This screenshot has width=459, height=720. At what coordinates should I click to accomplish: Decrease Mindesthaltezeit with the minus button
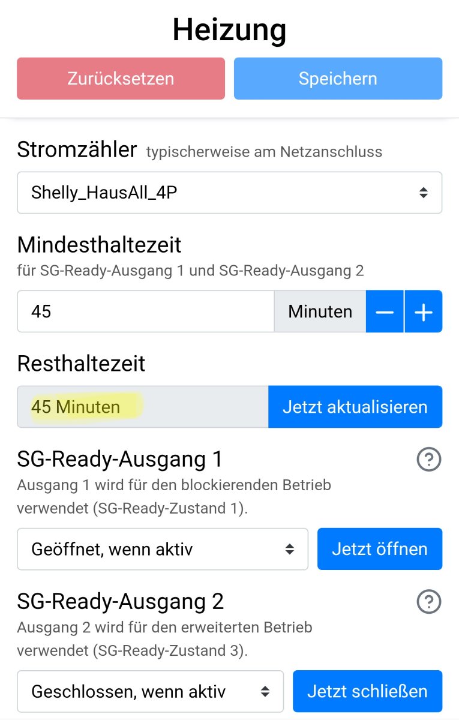[385, 311]
